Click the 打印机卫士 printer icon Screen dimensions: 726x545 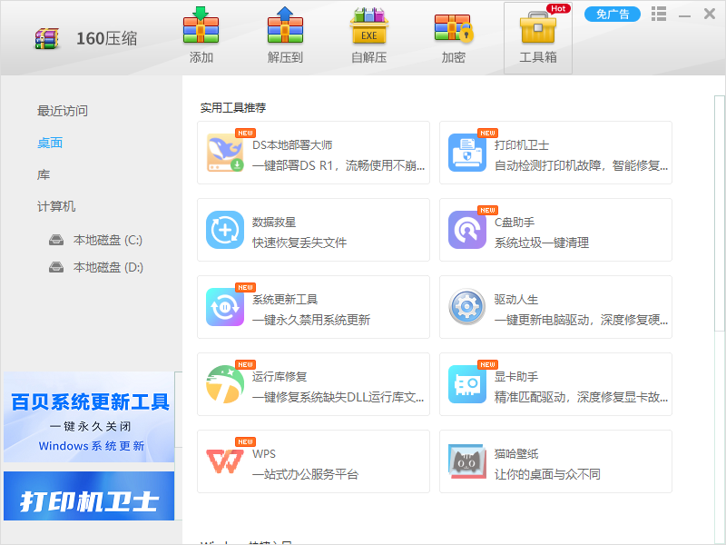pyautogui.click(x=467, y=153)
